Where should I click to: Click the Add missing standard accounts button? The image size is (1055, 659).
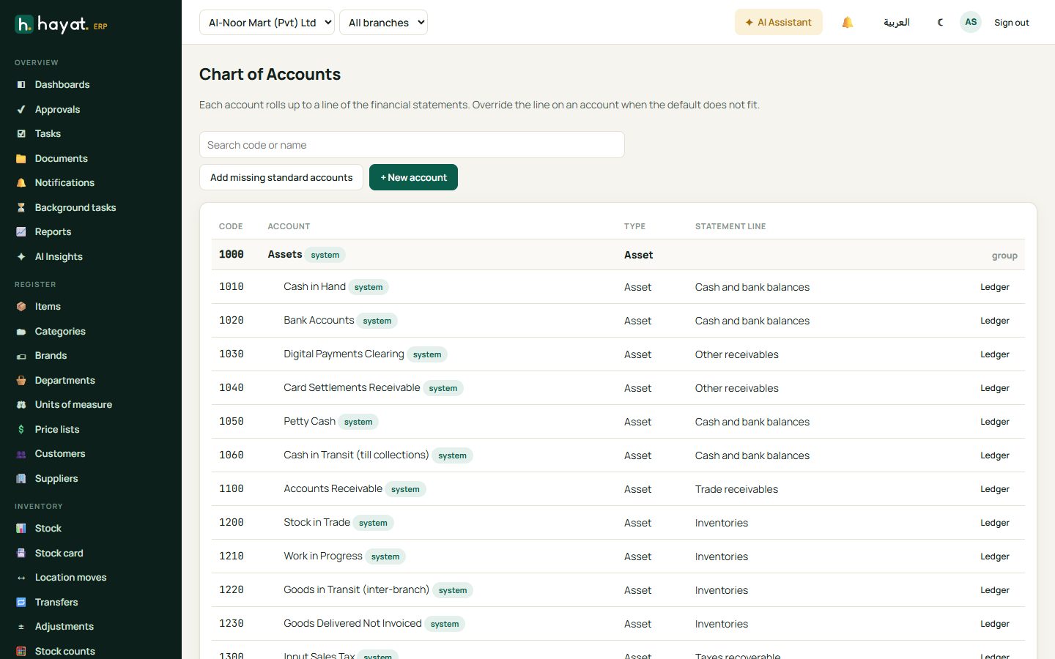pyautogui.click(x=281, y=177)
